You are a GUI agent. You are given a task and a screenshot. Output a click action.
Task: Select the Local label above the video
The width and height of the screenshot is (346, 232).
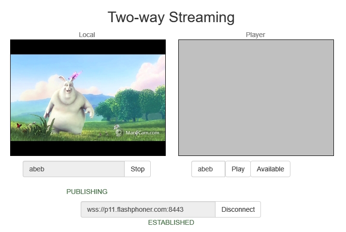(87, 35)
